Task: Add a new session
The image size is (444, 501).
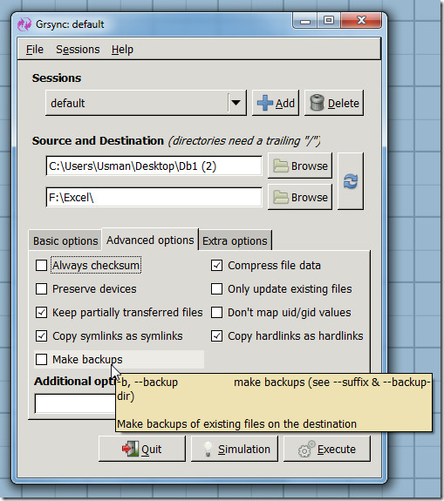Action: [276, 103]
